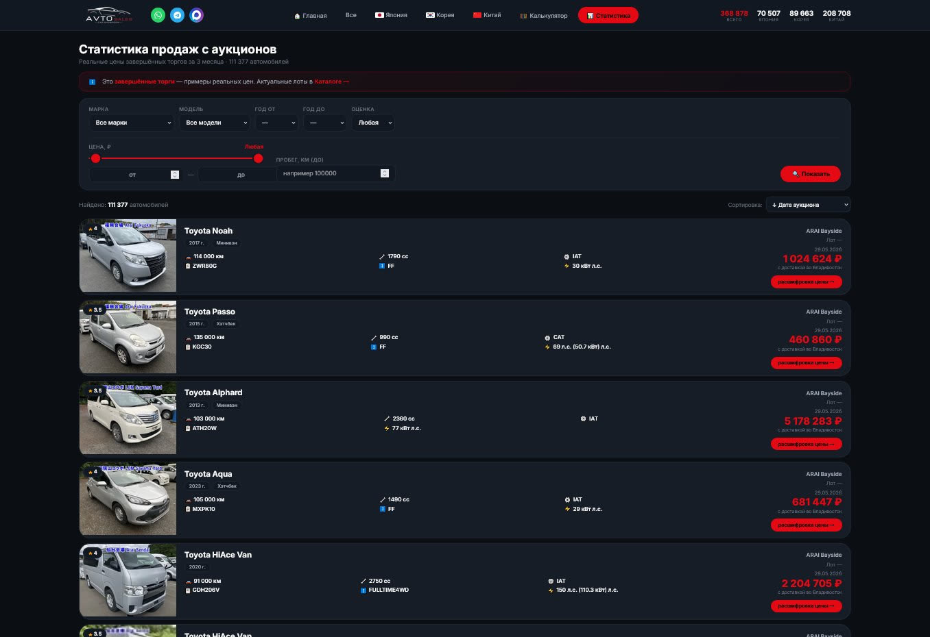Viewport: 930px width, 637px height.
Task: Click the stepper on the mileage field
Action: point(385,174)
